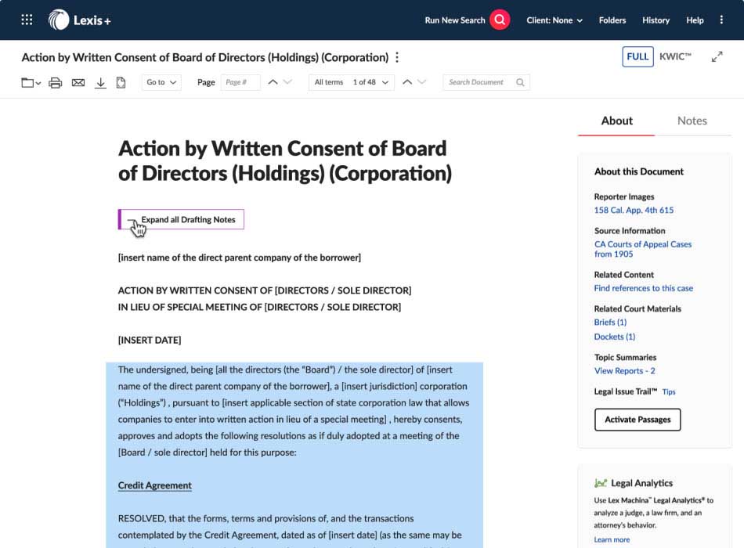Open the Go to dropdown
744x548 pixels.
click(x=161, y=82)
